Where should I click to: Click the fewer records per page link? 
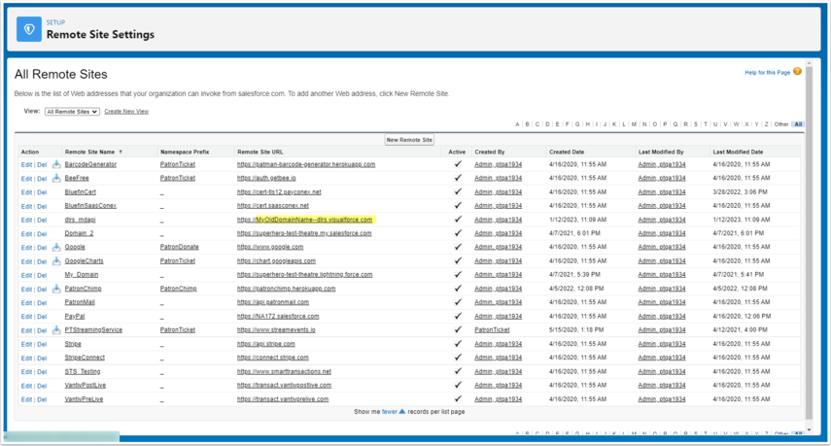coord(389,412)
